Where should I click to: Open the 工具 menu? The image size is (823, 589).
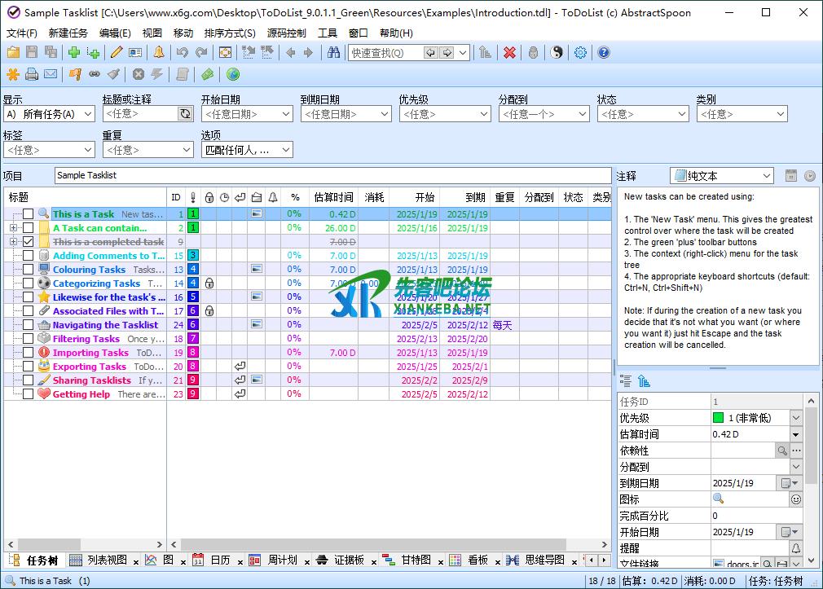click(x=327, y=33)
